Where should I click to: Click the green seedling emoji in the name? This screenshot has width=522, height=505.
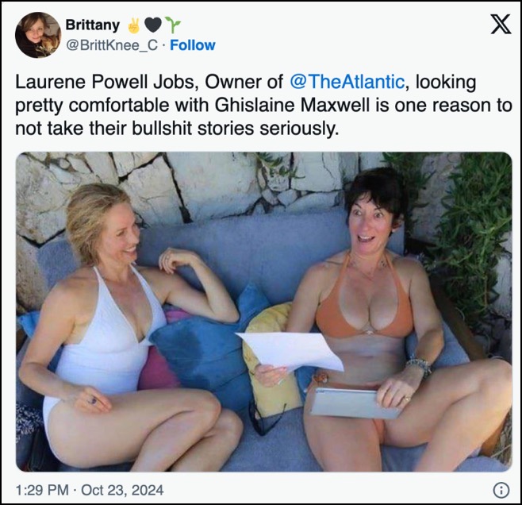pyautogui.click(x=173, y=25)
